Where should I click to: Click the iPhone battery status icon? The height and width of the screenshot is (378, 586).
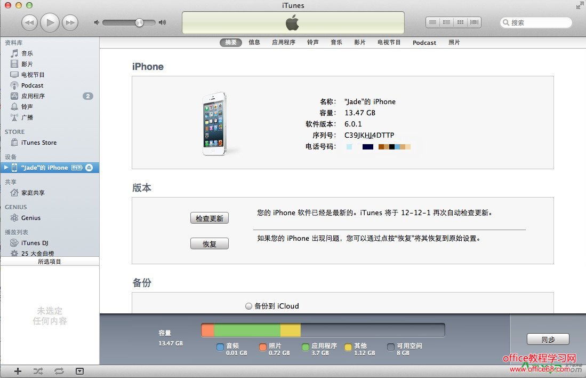coord(77,168)
